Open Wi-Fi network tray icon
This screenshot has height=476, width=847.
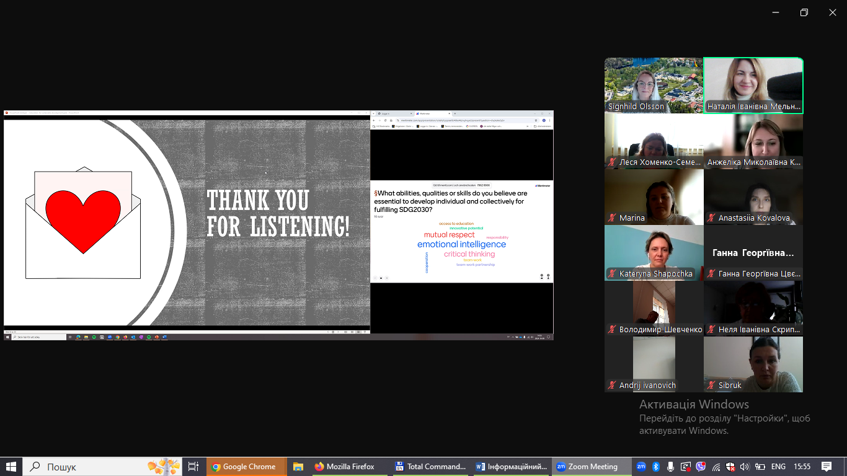coord(716,467)
